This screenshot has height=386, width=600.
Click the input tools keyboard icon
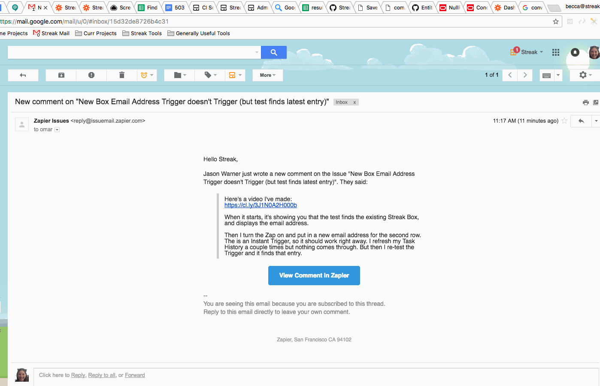pyautogui.click(x=547, y=75)
